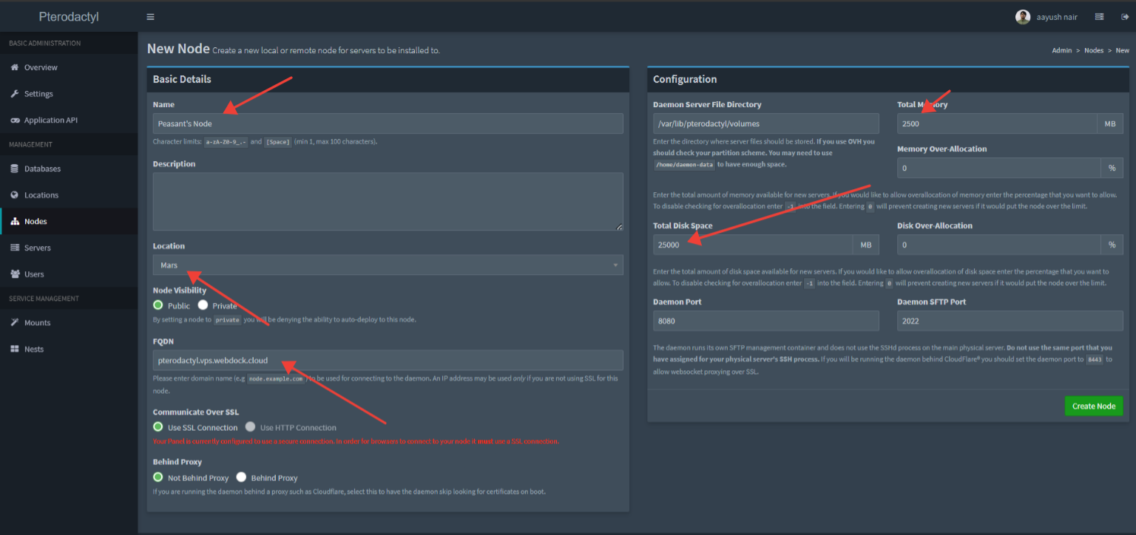This screenshot has height=535, width=1136.
Task: Open Settings via the wrench icon
Action: [15, 94]
